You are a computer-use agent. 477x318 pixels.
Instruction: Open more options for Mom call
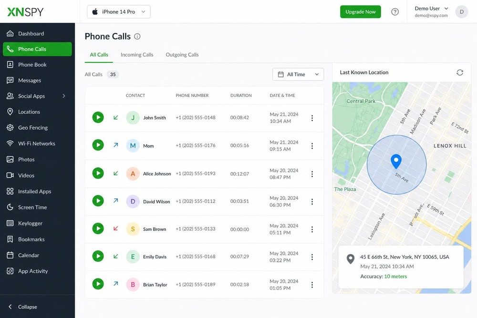click(x=312, y=146)
